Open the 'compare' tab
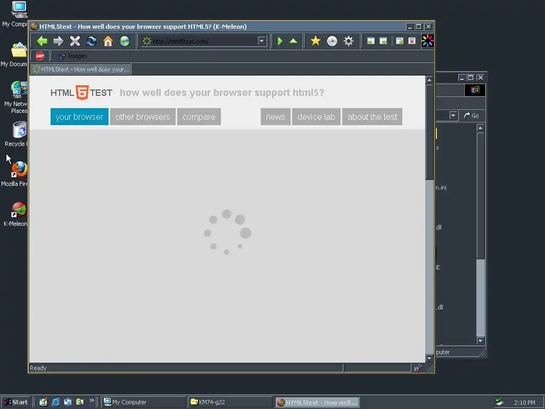545x409 pixels. (x=199, y=117)
